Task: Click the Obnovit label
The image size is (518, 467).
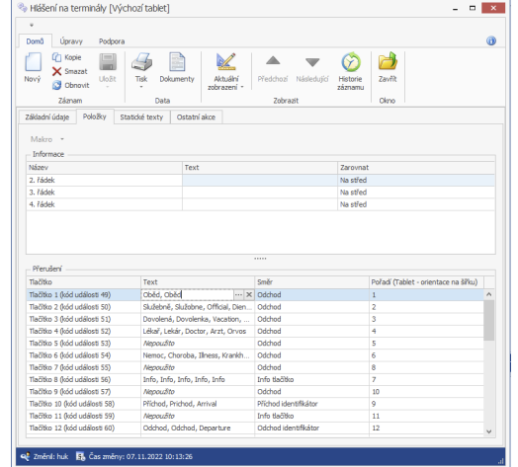Action: point(77,85)
